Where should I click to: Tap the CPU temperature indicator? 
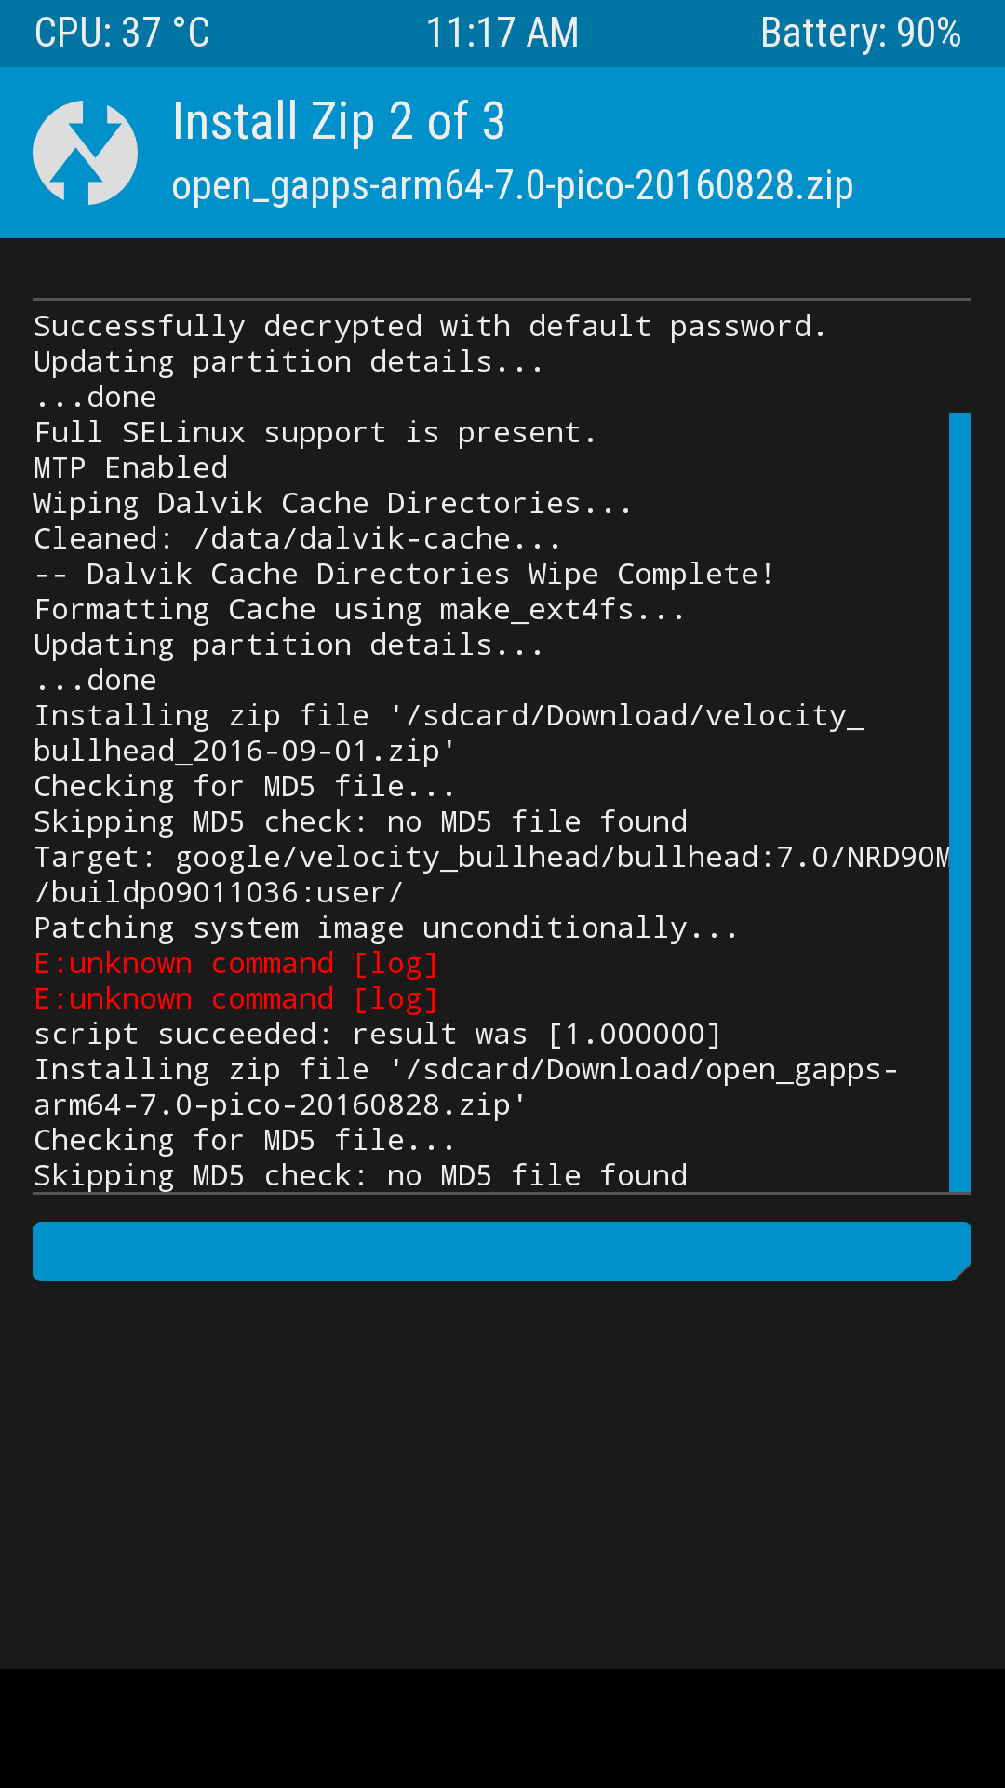pos(122,34)
